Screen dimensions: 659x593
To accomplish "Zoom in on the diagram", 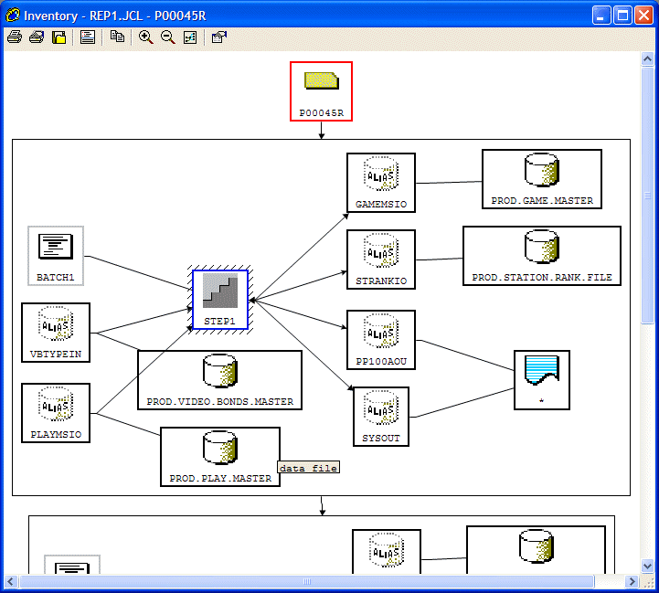I will coord(146,37).
